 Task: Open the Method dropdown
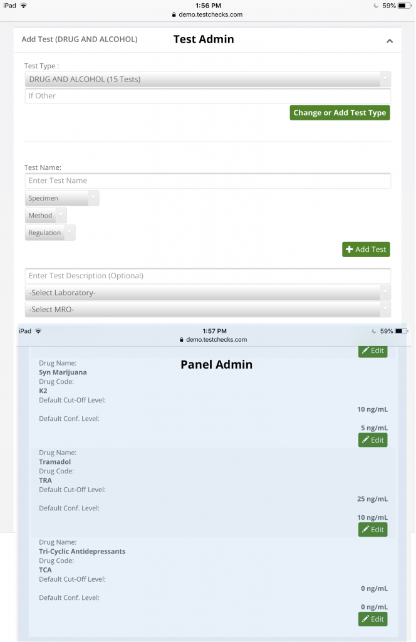coord(46,216)
